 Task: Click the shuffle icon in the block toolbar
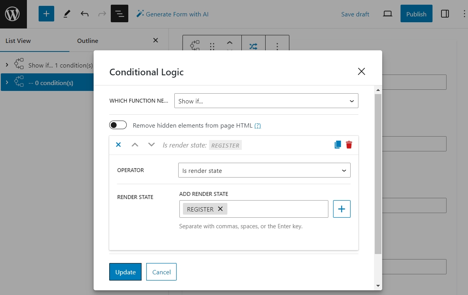point(253,46)
